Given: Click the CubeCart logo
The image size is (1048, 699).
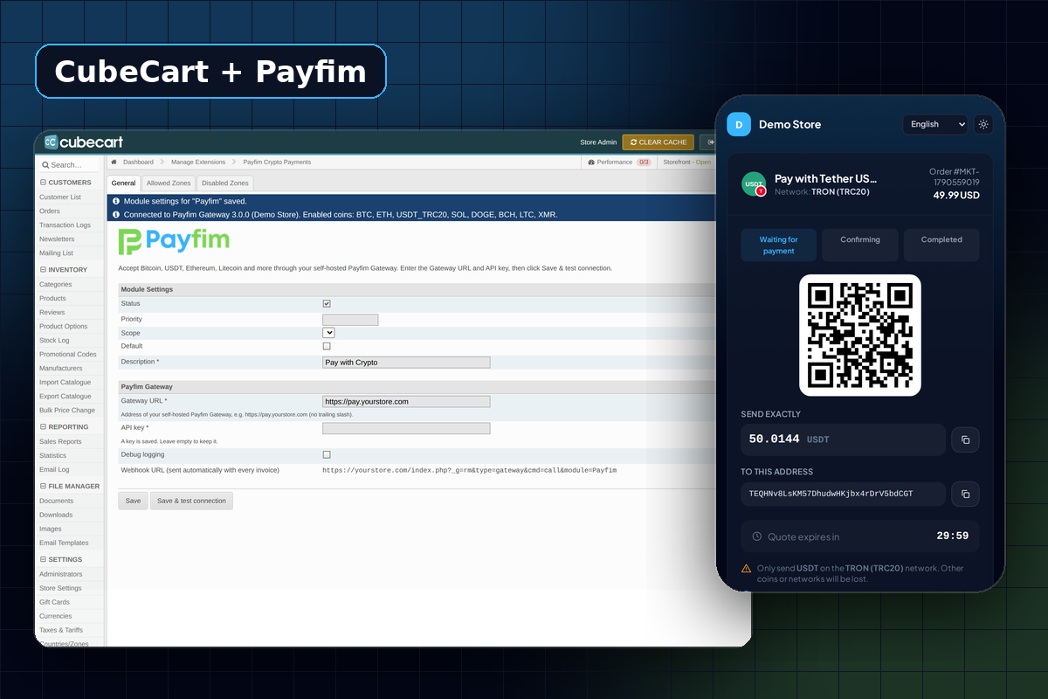Looking at the screenshot, I should [84, 142].
